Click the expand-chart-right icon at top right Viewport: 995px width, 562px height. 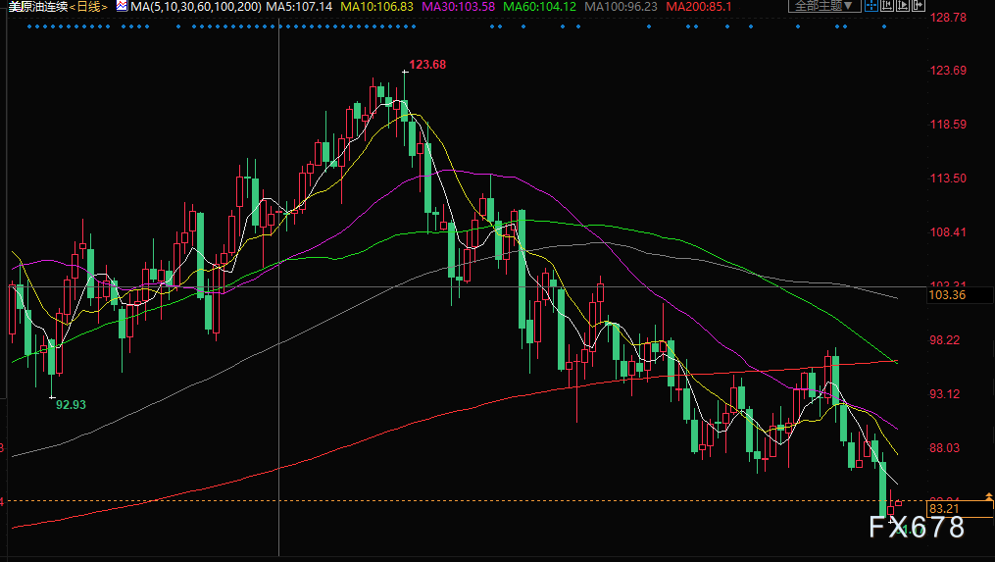click(919, 5)
